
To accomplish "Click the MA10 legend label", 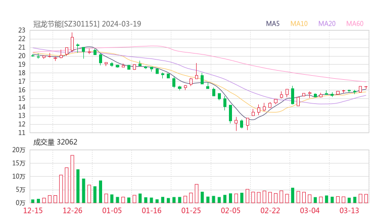I will (x=299, y=24).
